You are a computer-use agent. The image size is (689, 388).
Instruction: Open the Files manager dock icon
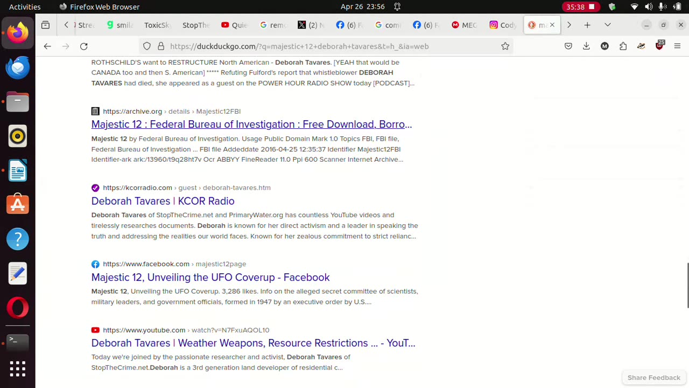coord(18,101)
